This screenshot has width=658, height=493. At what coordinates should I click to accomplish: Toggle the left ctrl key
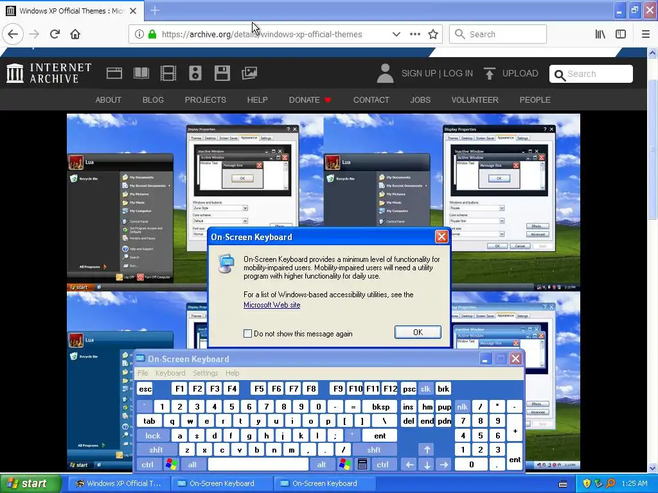pos(147,464)
